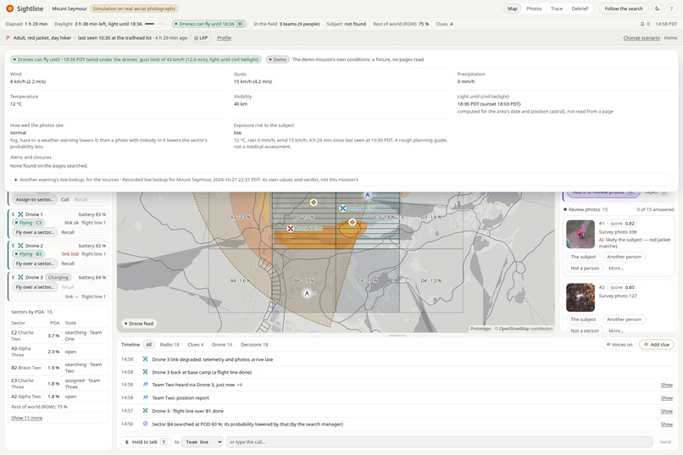Click Follow the search button
This screenshot has height=455, width=683.
(x=624, y=8)
